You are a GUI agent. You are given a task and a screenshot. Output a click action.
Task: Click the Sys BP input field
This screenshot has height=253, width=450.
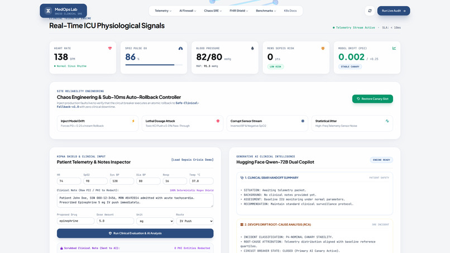(122, 181)
